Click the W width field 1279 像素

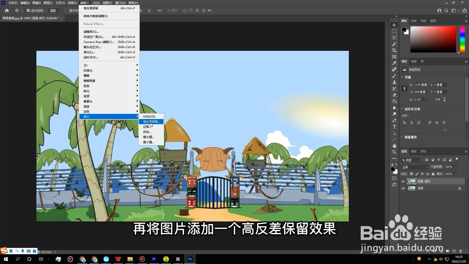point(421,85)
